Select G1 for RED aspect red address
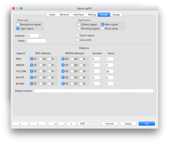This screenshot has width=169, height=144. [41, 59]
